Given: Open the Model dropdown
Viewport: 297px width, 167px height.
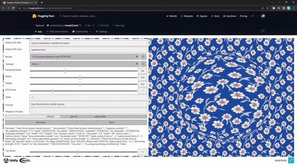Looking at the screenshot, I should coord(84,57).
